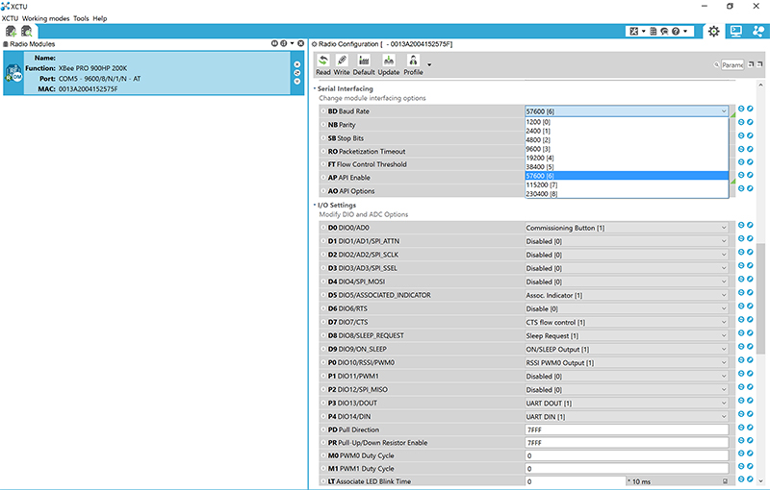Switch to Configuration working mode gear icon

713,32
